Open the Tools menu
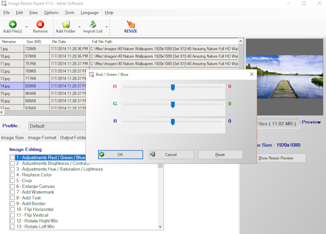This screenshot has height=234, width=326. (x=69, y=13)
